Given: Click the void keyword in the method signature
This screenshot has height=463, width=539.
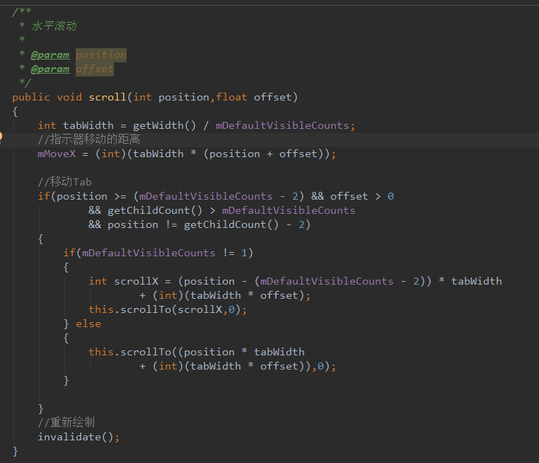Looking at the screenshot, I should tap(69, 98).
